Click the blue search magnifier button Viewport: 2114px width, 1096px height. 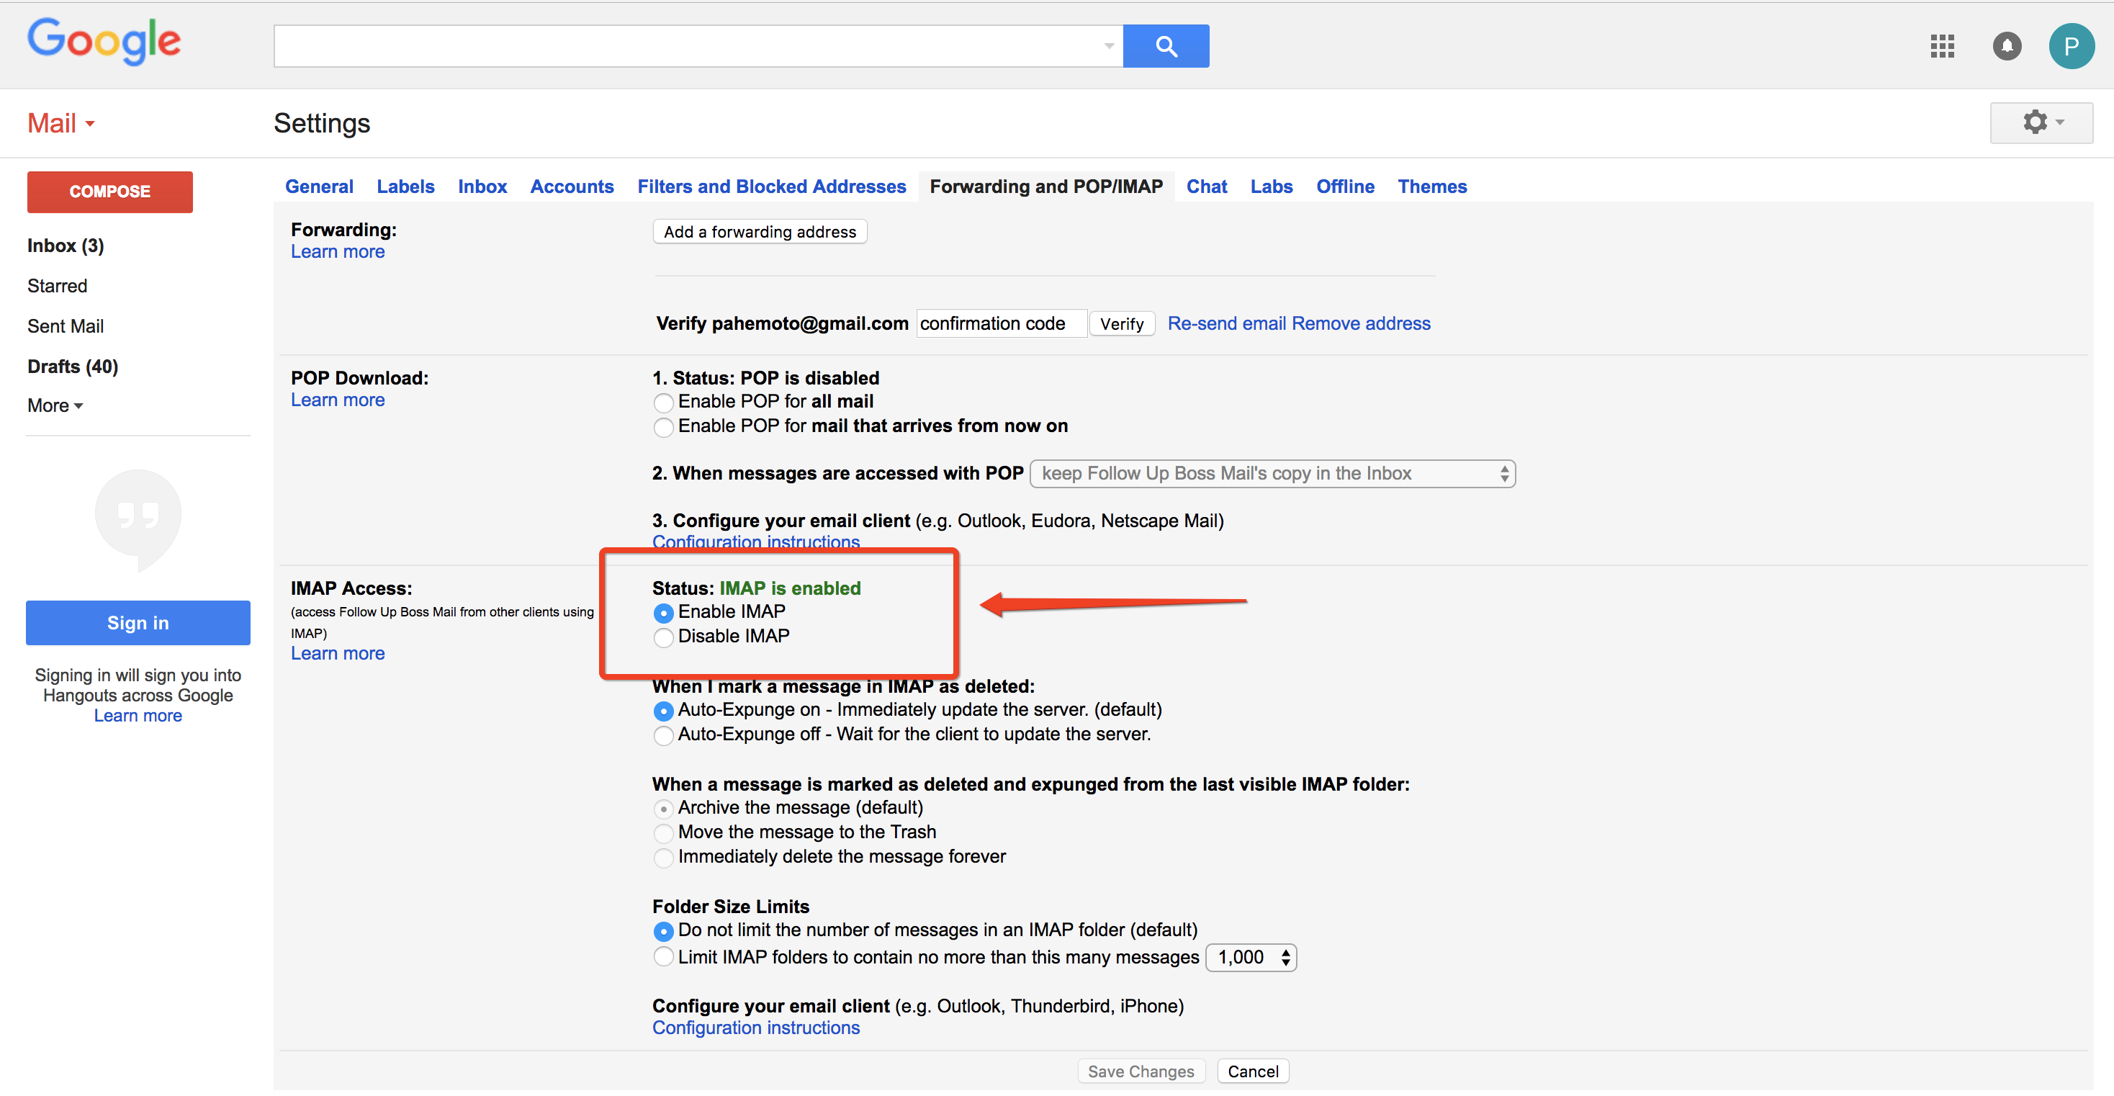(x=1165, y=46)
